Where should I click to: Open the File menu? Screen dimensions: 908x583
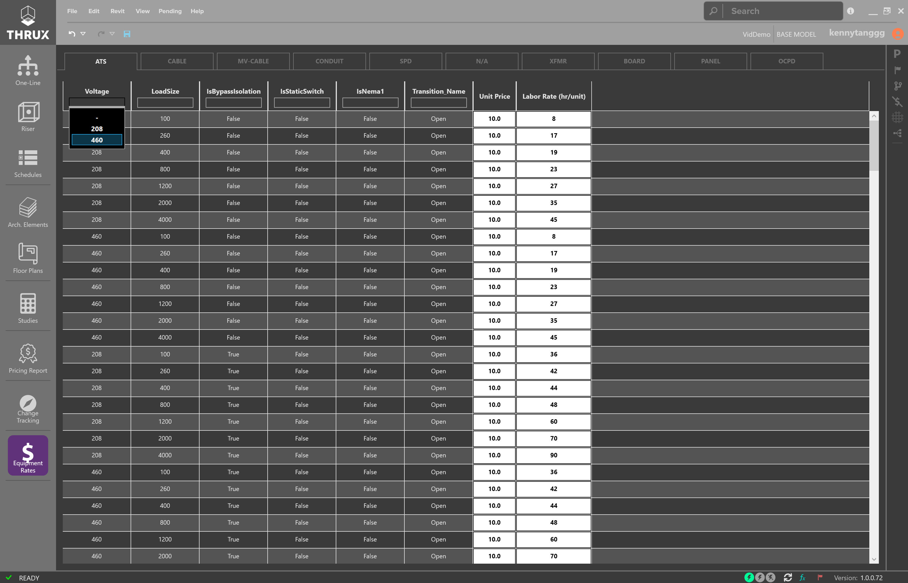[72, 11]
